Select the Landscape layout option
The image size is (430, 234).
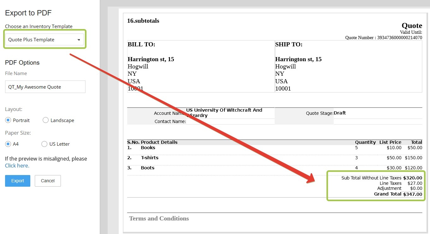(x=45, y=120)
